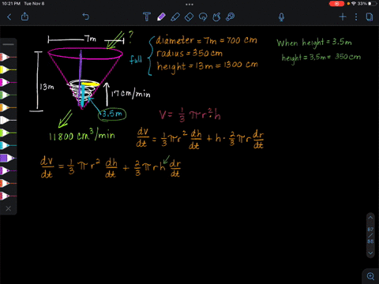Tap the multitasking dots at top center

(189, 4)
